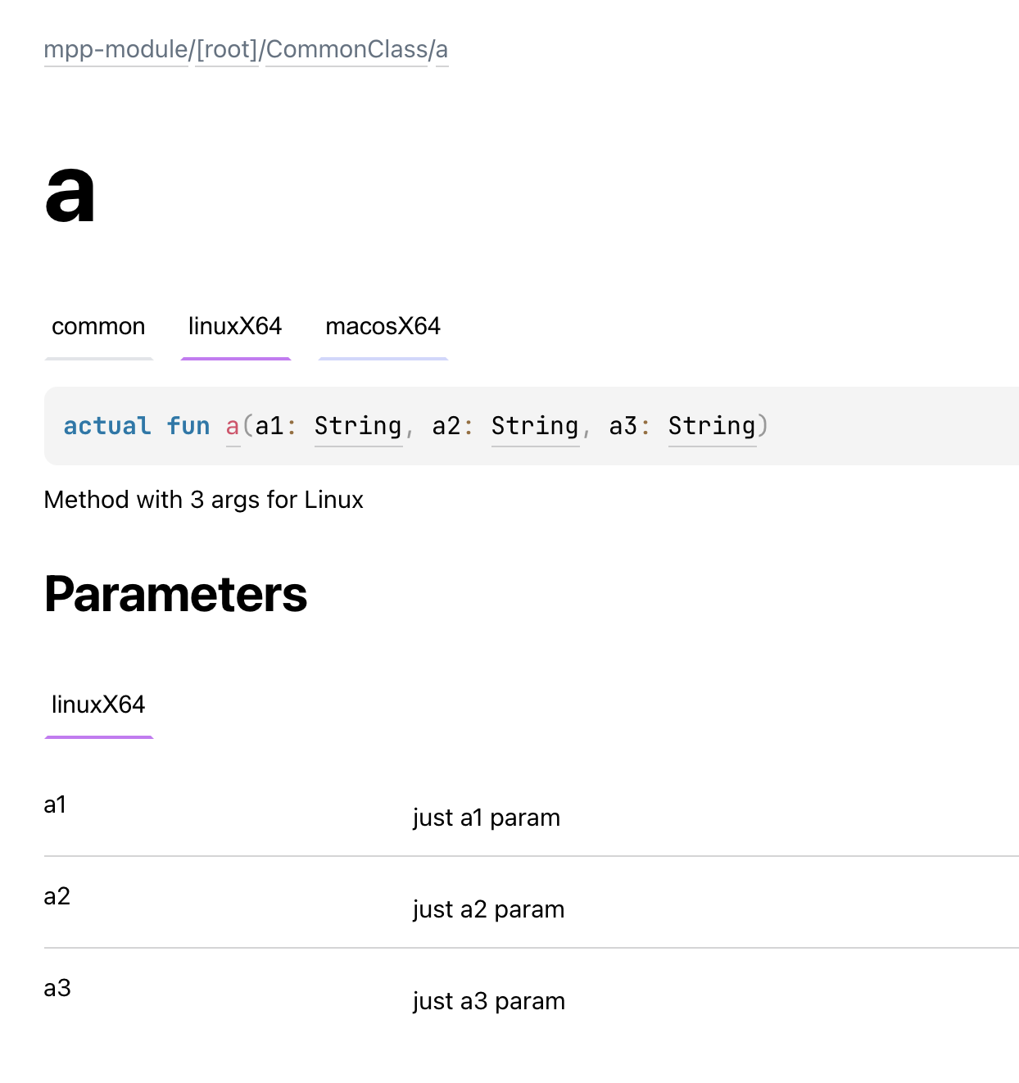This screenshot has width=1019, height=1083.
Task: Open the String type link for parameter a2
Action: pos(535,426)
